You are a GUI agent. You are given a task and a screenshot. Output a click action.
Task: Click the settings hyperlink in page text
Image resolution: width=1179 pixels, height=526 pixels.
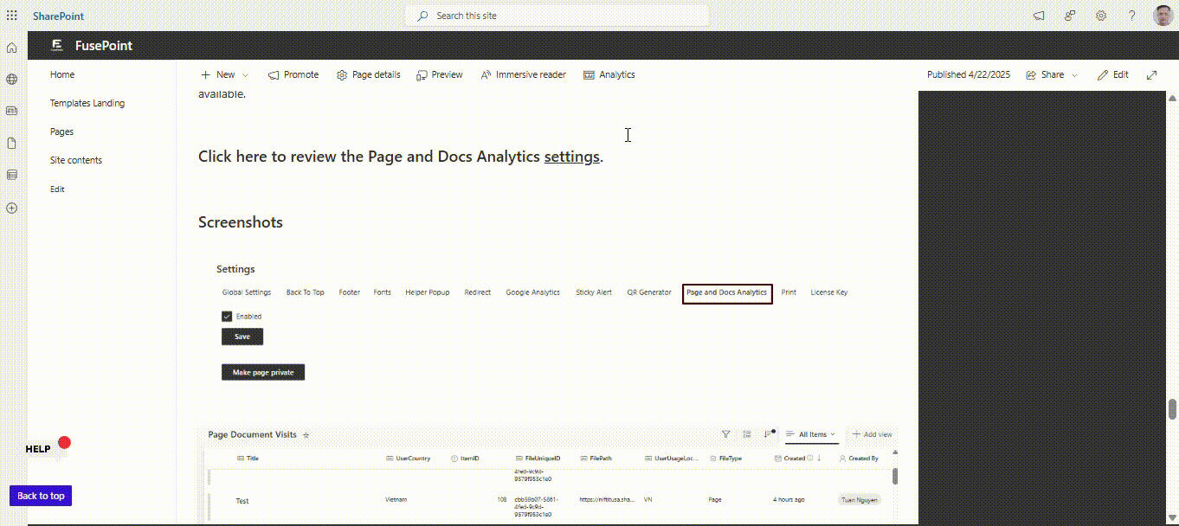coord(571,157)
